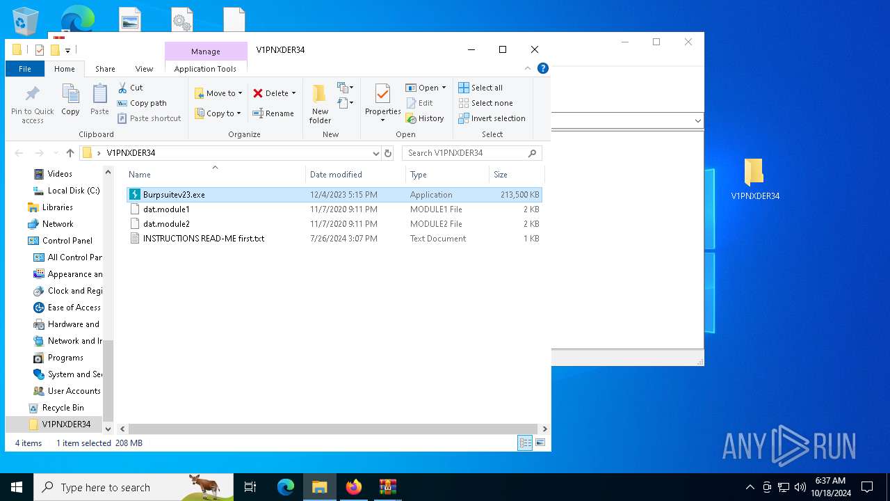Screen dimensions: 890x501
Task: Open file History
Action: click(425, 118)
